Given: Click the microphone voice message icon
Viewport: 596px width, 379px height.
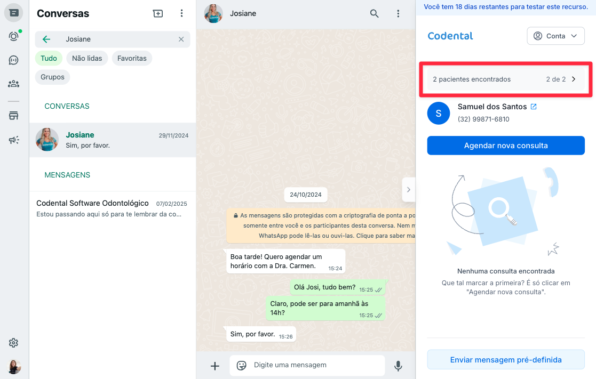Looking at the screenshot, I should [398, 365].
